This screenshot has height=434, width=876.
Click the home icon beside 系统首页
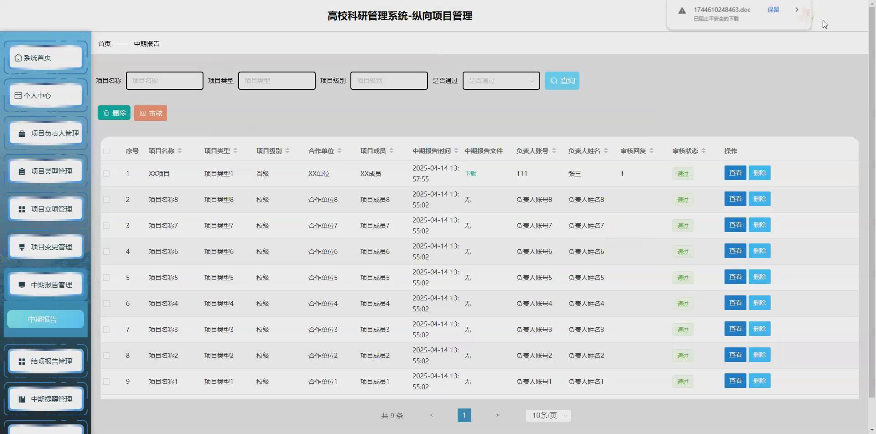tap(18, 58)
